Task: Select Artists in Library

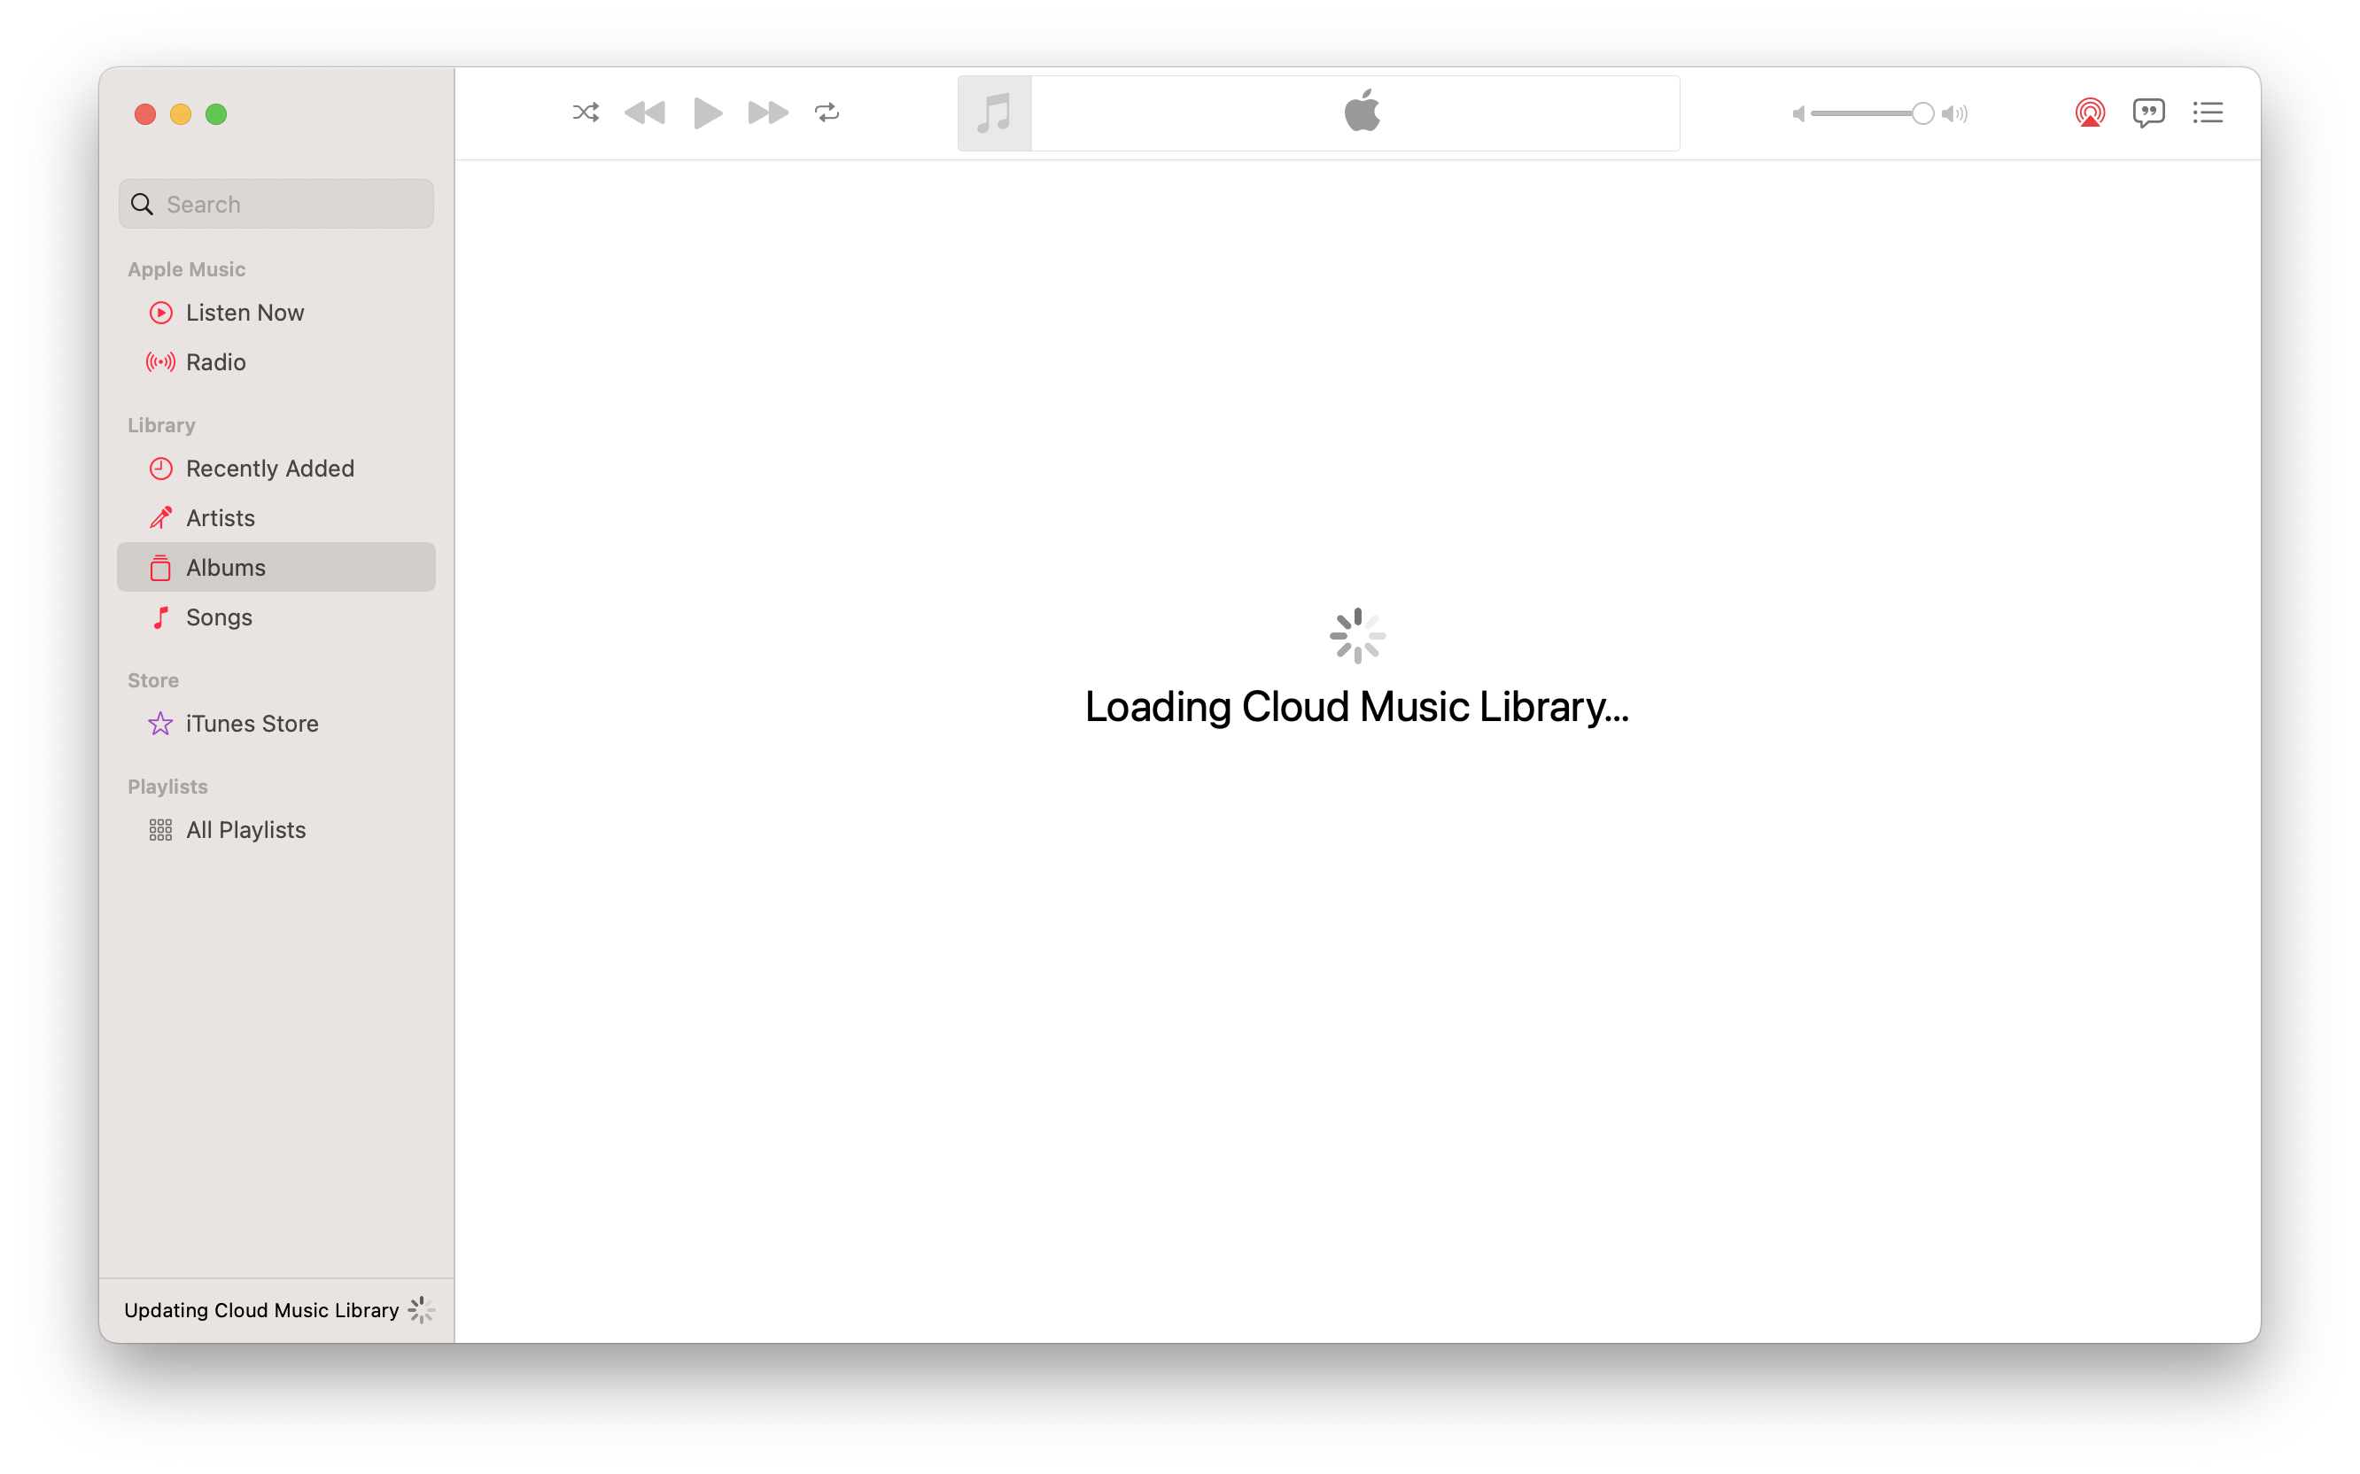Action: [276, 517]
